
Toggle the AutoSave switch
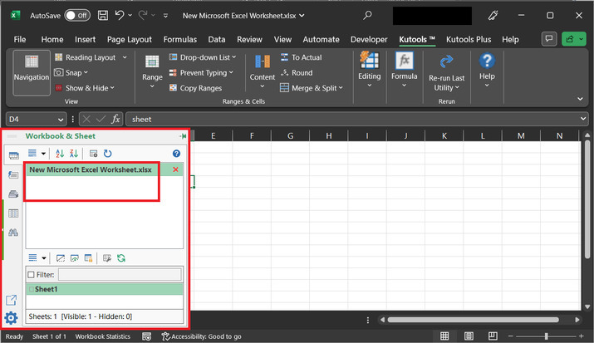tap(76, 15)
